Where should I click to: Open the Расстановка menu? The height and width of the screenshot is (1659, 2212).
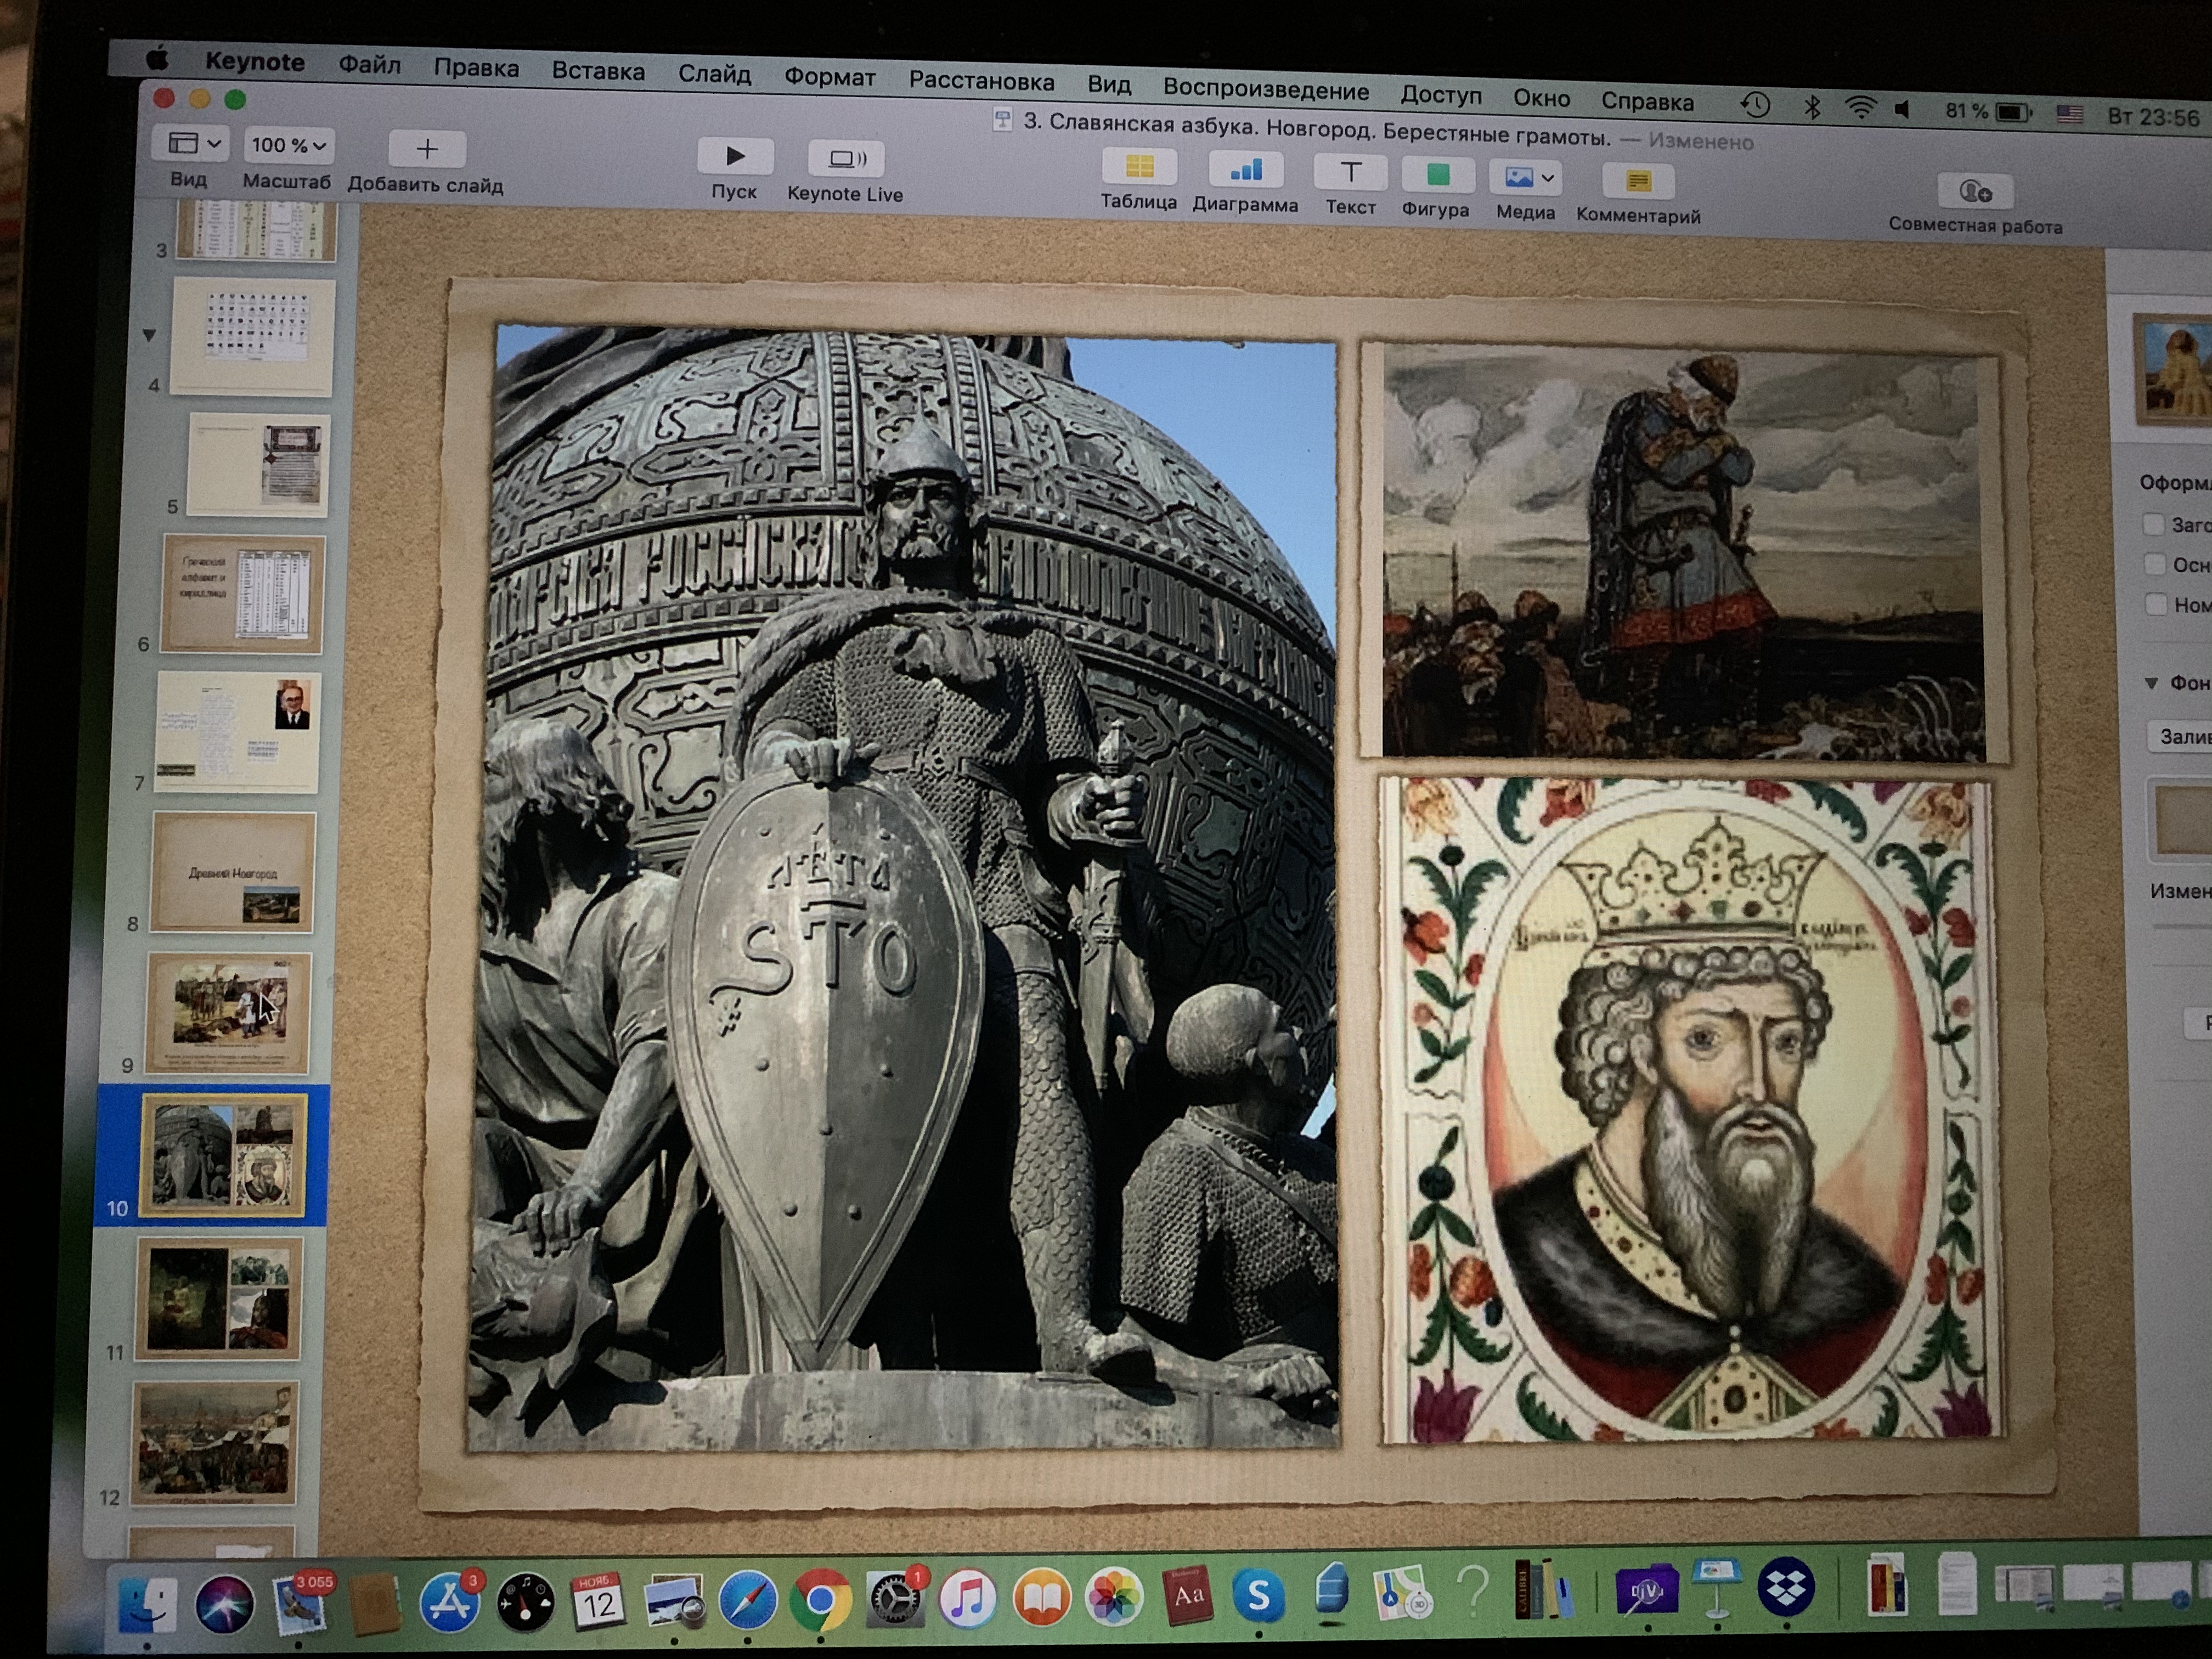pos(981,81)
